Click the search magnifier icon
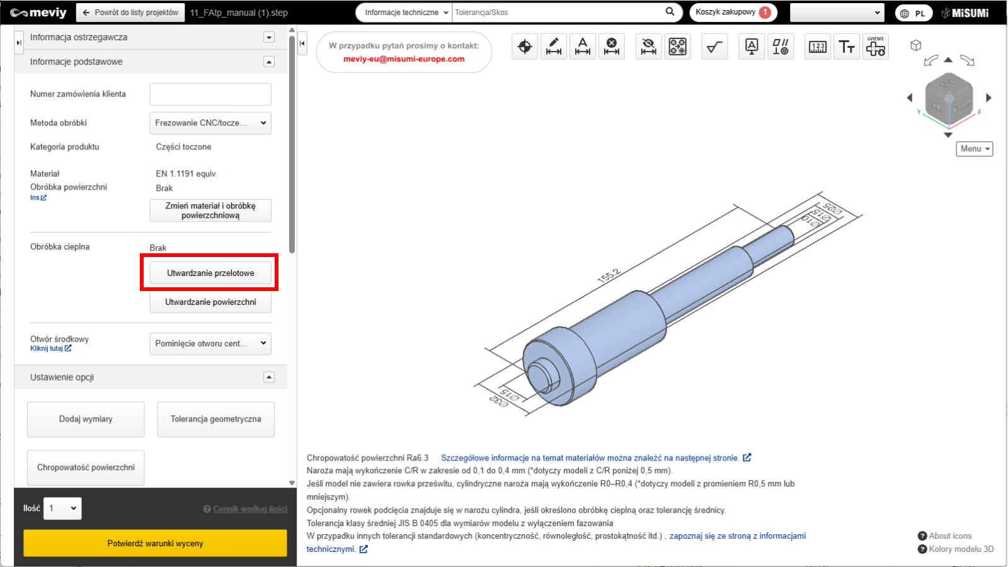This screenshot has width=1008, height=567. tap(670, 12)
